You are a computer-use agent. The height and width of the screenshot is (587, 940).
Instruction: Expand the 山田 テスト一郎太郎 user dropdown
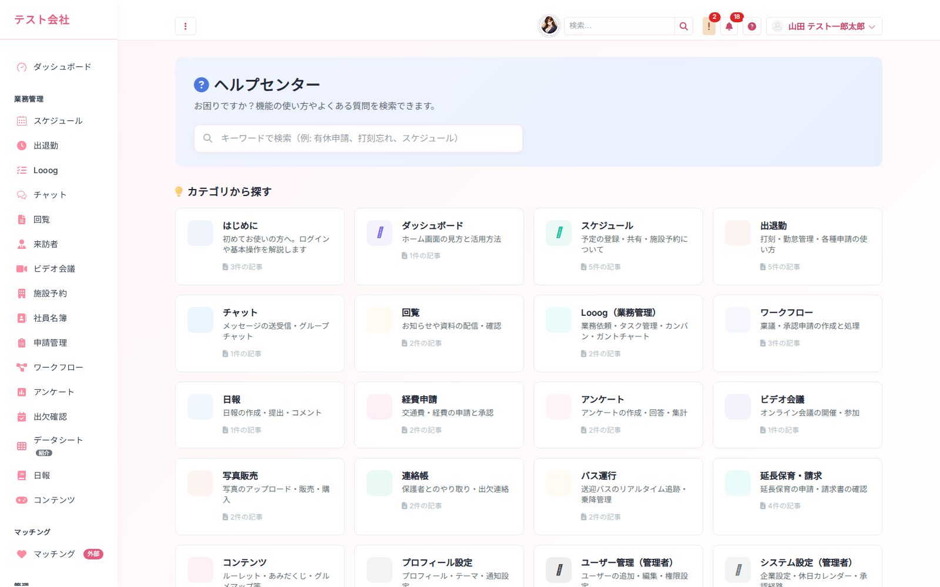coord(824,26)
